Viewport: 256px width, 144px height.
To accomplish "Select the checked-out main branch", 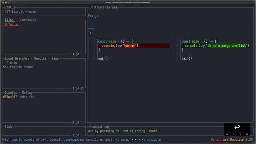I will (12, 63).
